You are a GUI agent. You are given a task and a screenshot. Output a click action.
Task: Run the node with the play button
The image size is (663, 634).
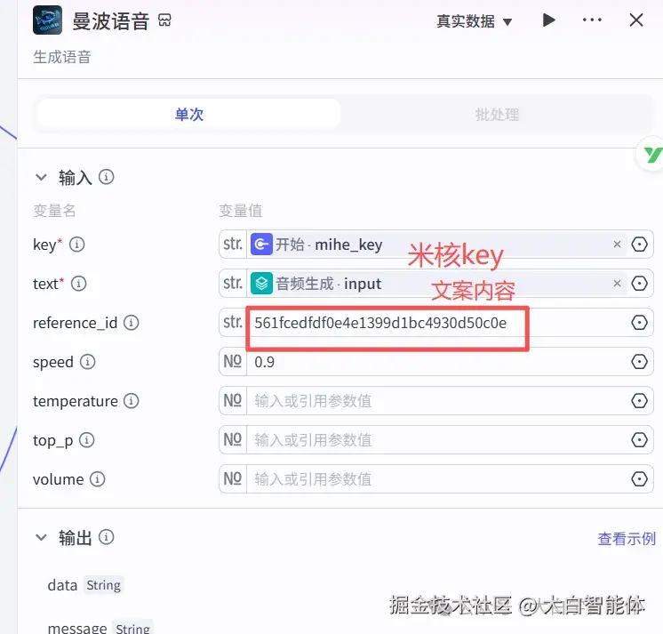tap(548, 20)
